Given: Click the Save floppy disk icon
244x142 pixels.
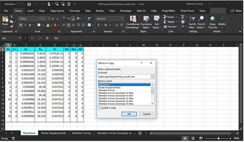Looking at the screenshot, I should pyautogui.click(x=29, y=4).
